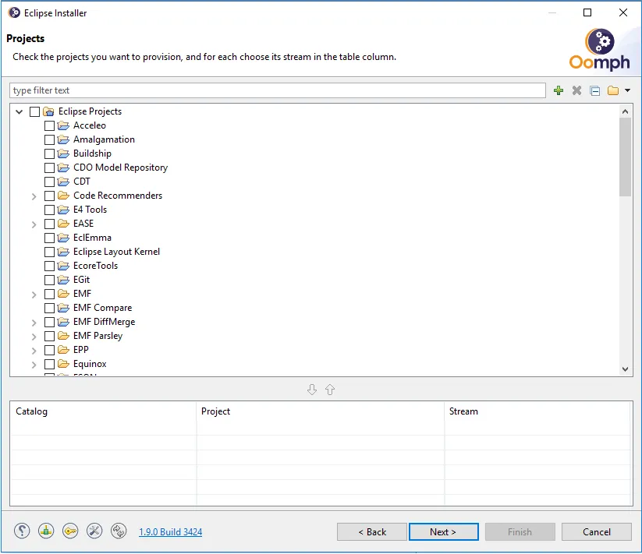The width and height of the screenshot is (642, 554).
Task: Check the EMF Compare checkbox
Action: (50, 309)
